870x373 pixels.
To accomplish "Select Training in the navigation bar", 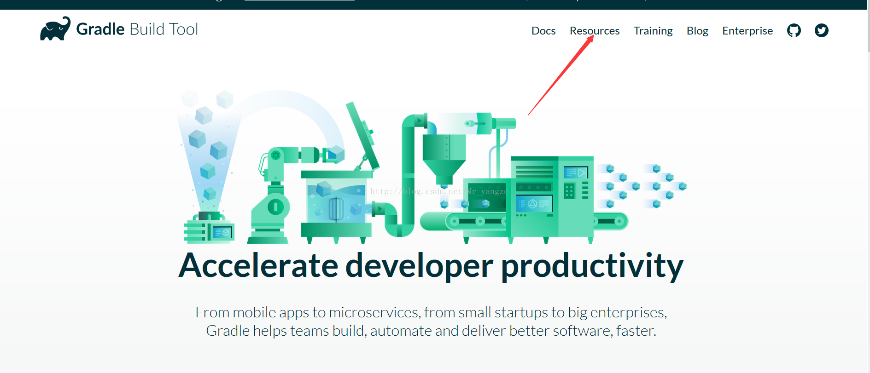I will click(653, 31).
